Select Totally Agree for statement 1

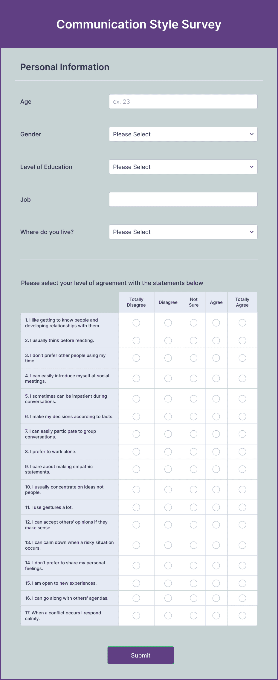(x=242, y=323)
